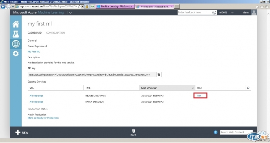Copy the API key with clipboard icon
The height and width of the screenshot is (143, 270).
click(159, 75)
